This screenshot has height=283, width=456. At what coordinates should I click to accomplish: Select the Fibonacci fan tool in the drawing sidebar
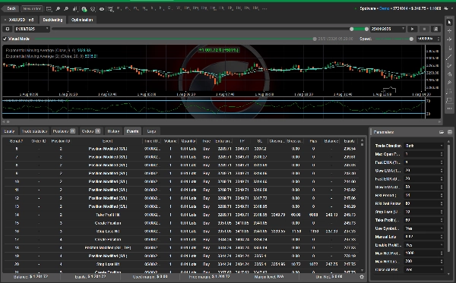(x=450, y=74)
